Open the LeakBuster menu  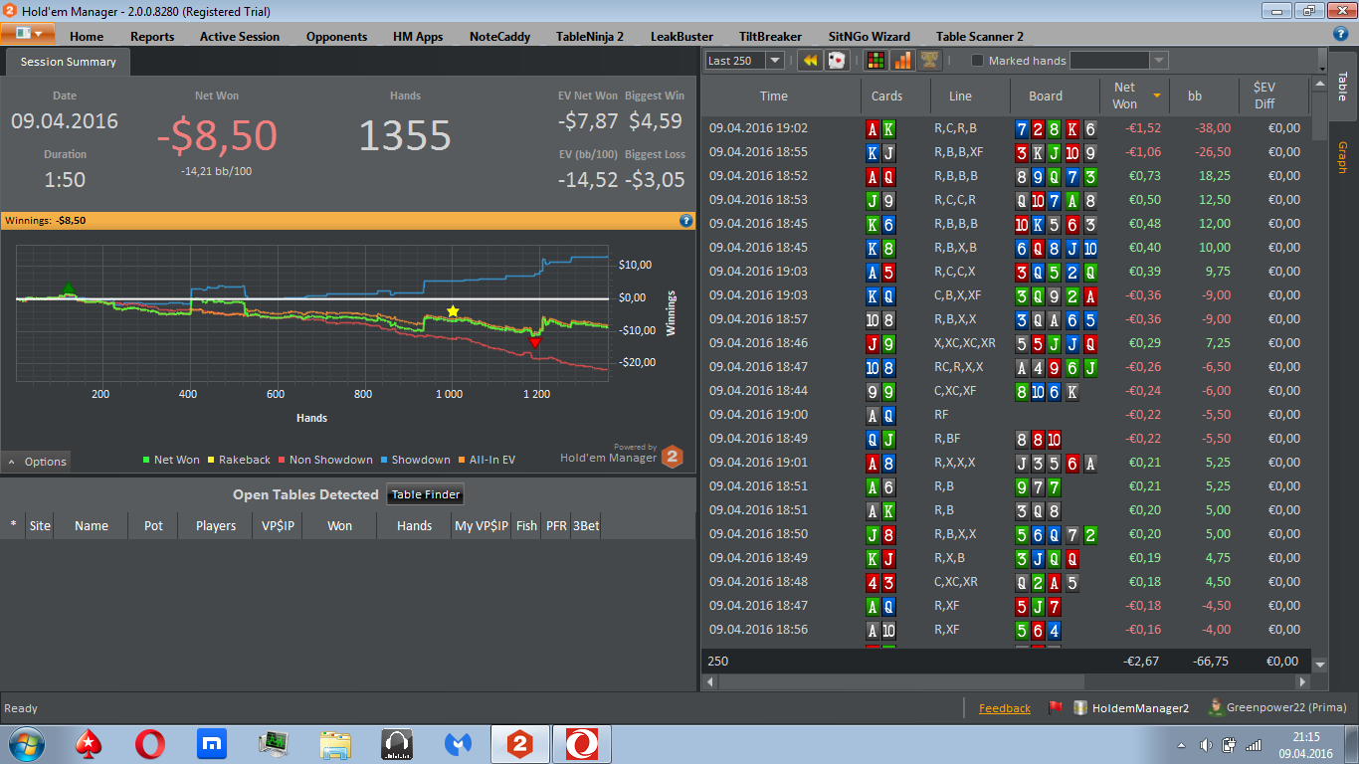681,37
